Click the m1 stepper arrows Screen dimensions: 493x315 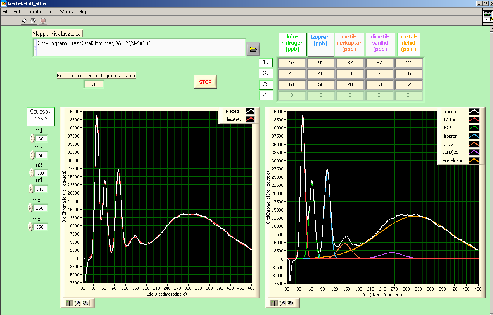coord(31,138)
